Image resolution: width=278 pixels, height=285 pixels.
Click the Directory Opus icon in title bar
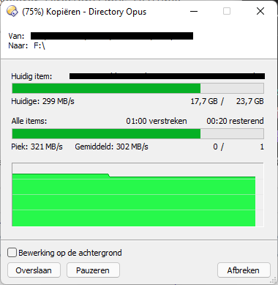click(12, 11)
